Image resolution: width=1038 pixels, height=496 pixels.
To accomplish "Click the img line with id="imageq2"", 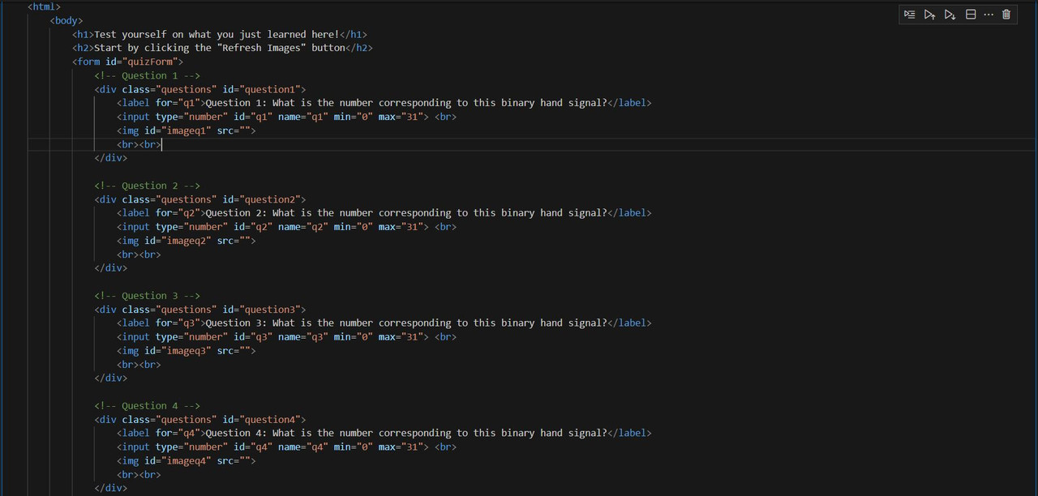I will pyautogui.click(x=186, y=241).
